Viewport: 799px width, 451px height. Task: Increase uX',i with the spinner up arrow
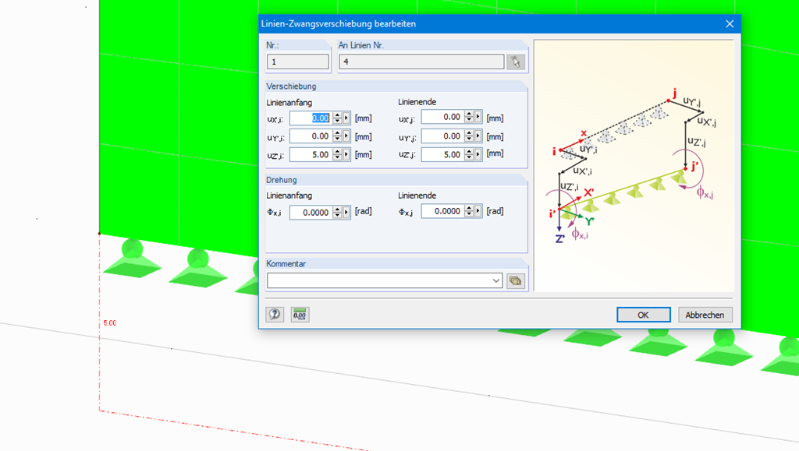point(337,115)
